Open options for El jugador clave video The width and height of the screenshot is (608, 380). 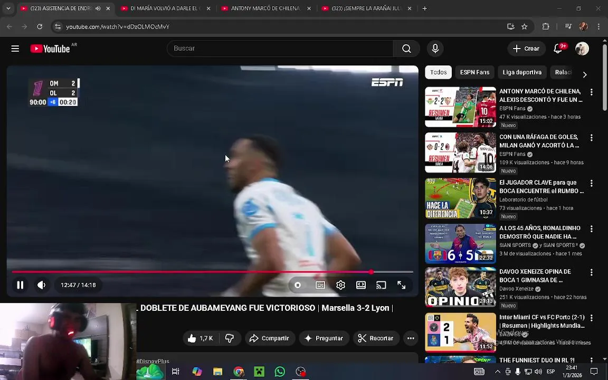591,183
